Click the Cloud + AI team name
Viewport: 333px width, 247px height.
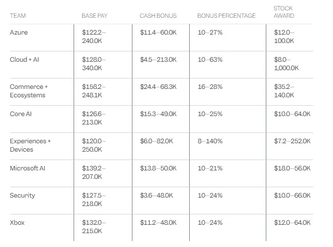pyautogui.click(x=24, y=60)
